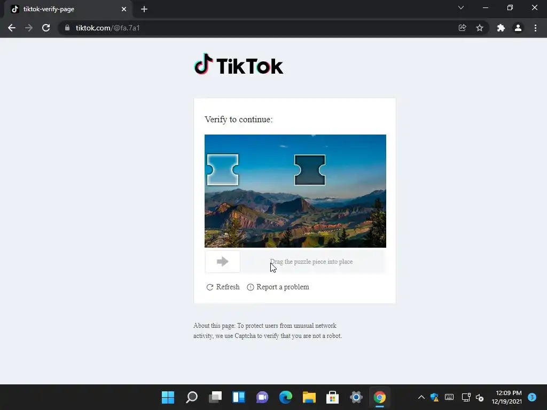Click the refresh circular arrow icon

coord(209,287)
